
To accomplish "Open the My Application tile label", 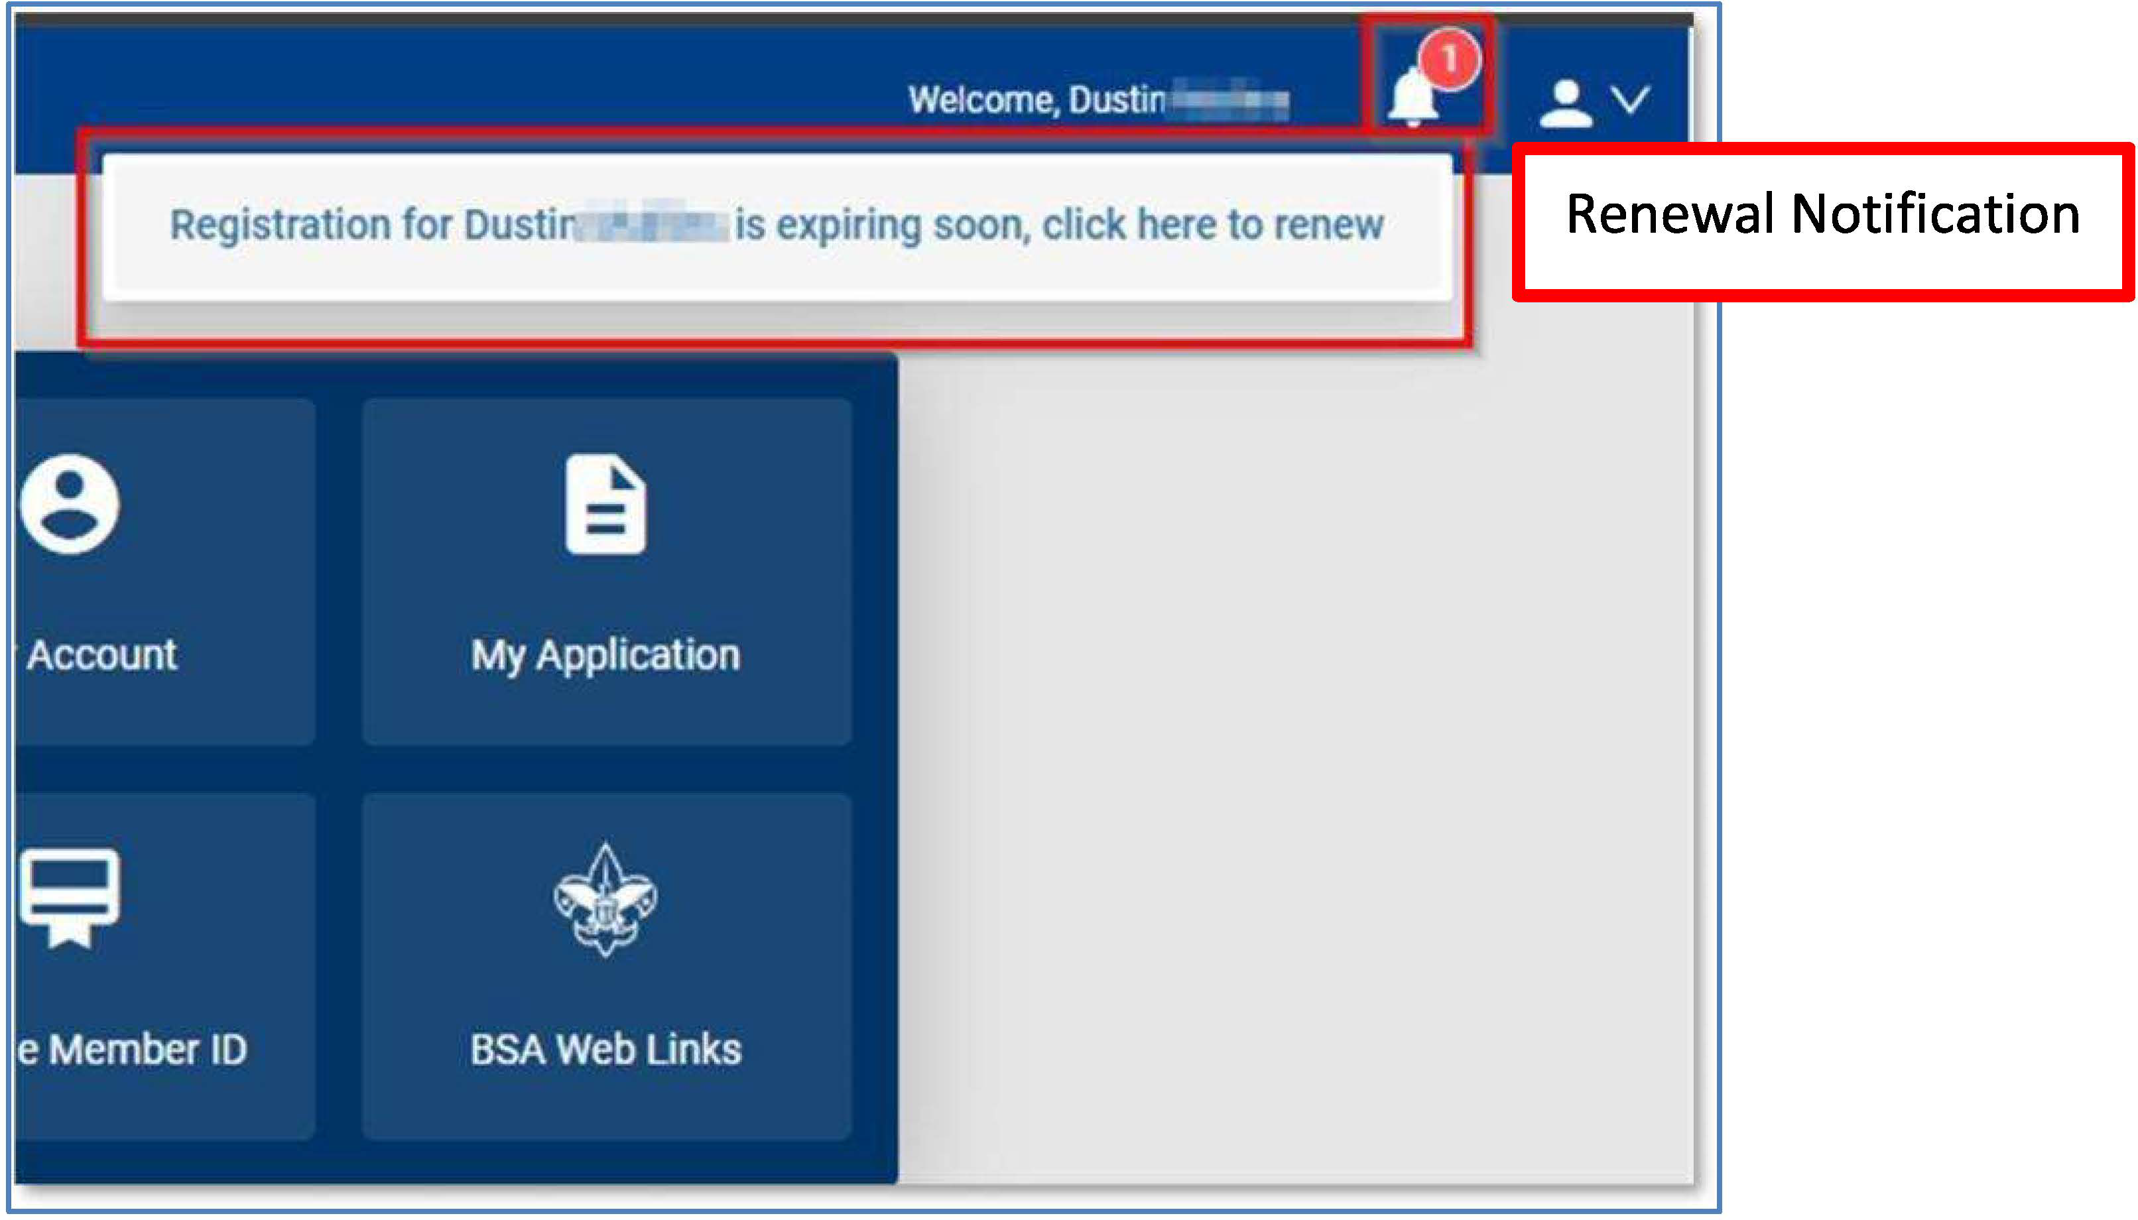I will click(x=605, y=654).
